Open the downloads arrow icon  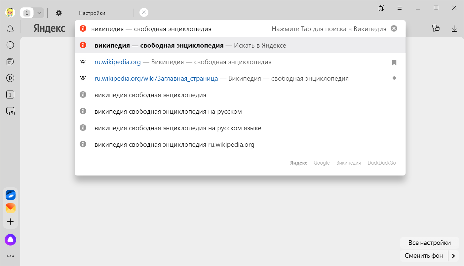(454, 29)
